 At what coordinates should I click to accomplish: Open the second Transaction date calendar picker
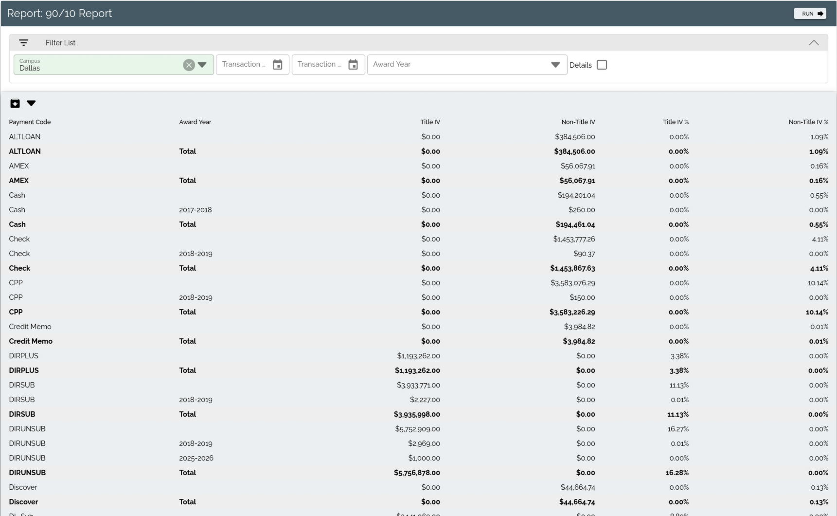point(353,64)
